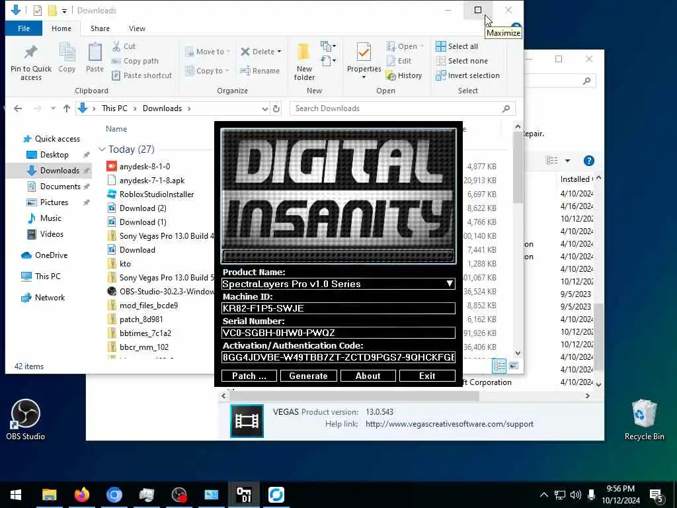The height and width of the screenshot is (508, 677).
Task: Select Network in navigation pane
Action: click(x=50, y=297)
